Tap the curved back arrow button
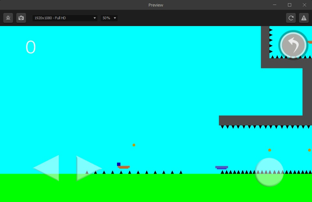 click(x=293, y=45)
